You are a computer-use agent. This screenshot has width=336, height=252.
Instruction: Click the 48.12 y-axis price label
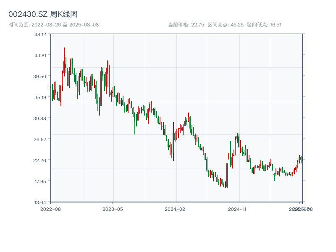40,34
